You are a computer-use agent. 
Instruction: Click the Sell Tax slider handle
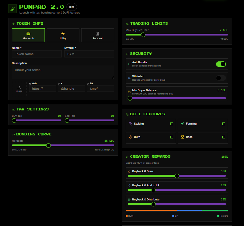pos(67,120)
